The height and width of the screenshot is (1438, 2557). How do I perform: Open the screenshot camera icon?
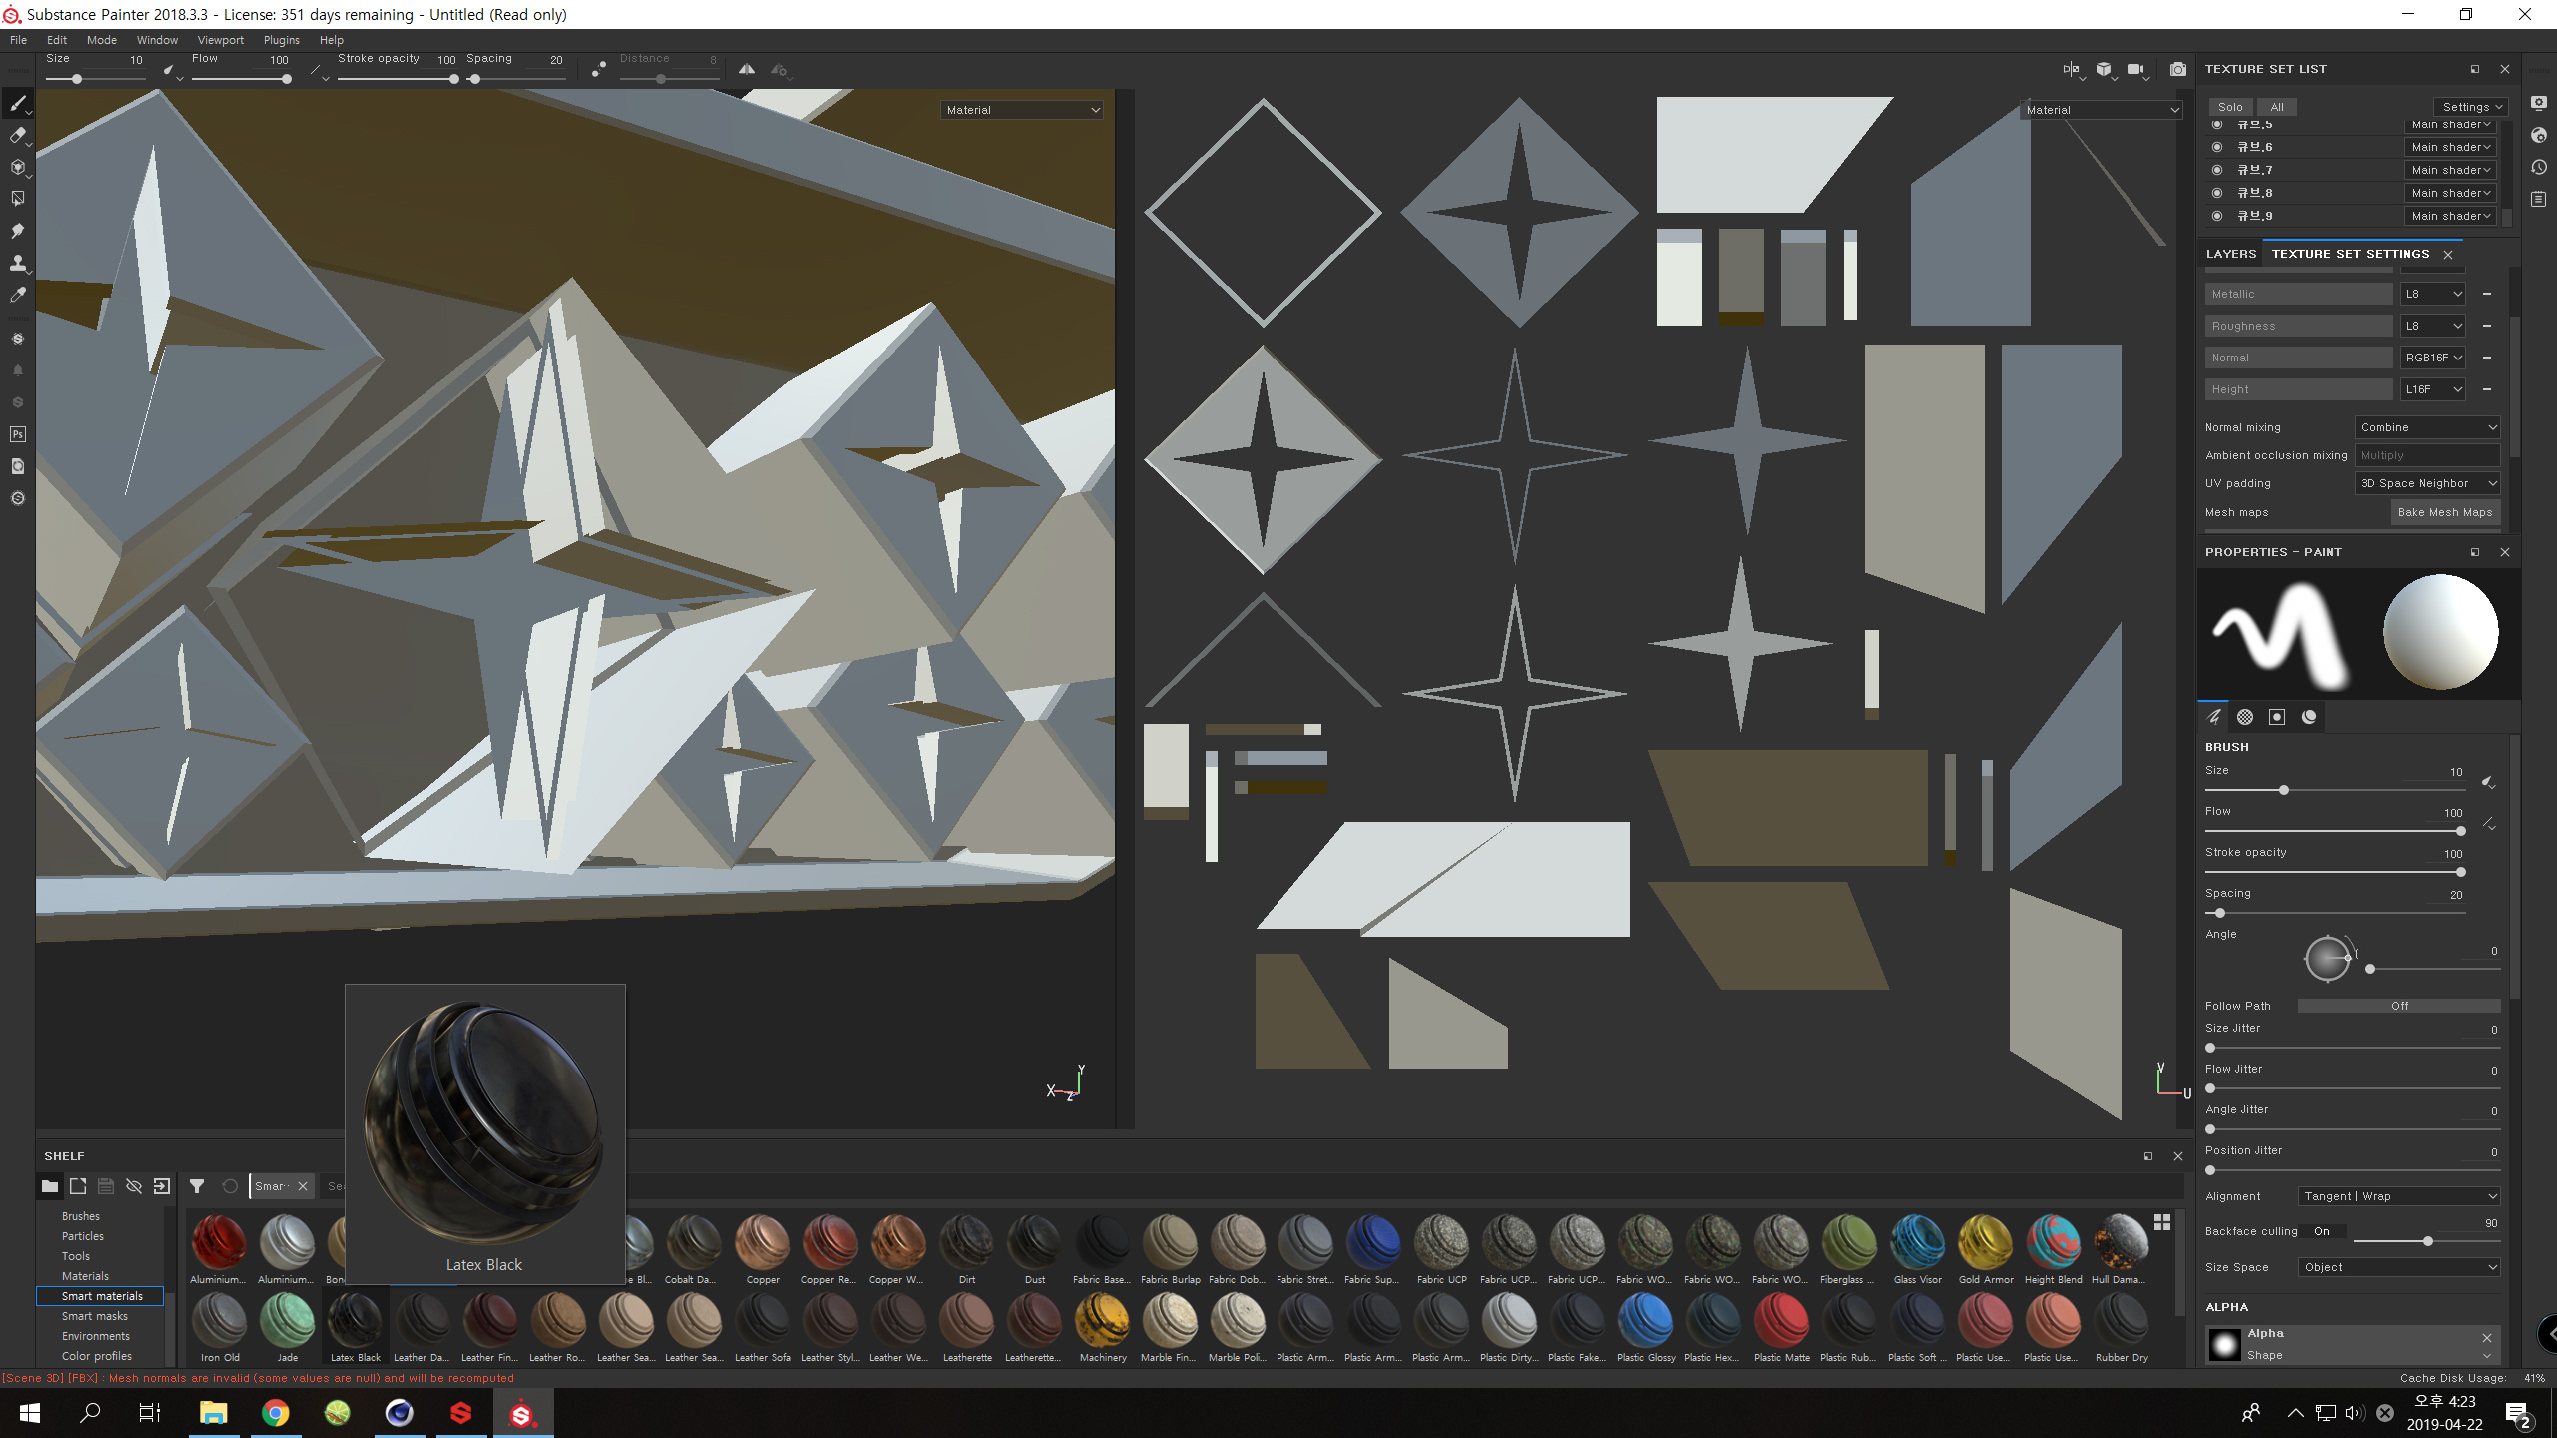click(x=2178, y=69)
